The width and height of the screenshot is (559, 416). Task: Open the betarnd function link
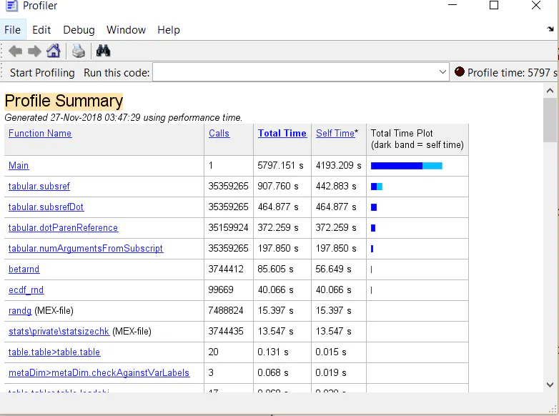24,269
